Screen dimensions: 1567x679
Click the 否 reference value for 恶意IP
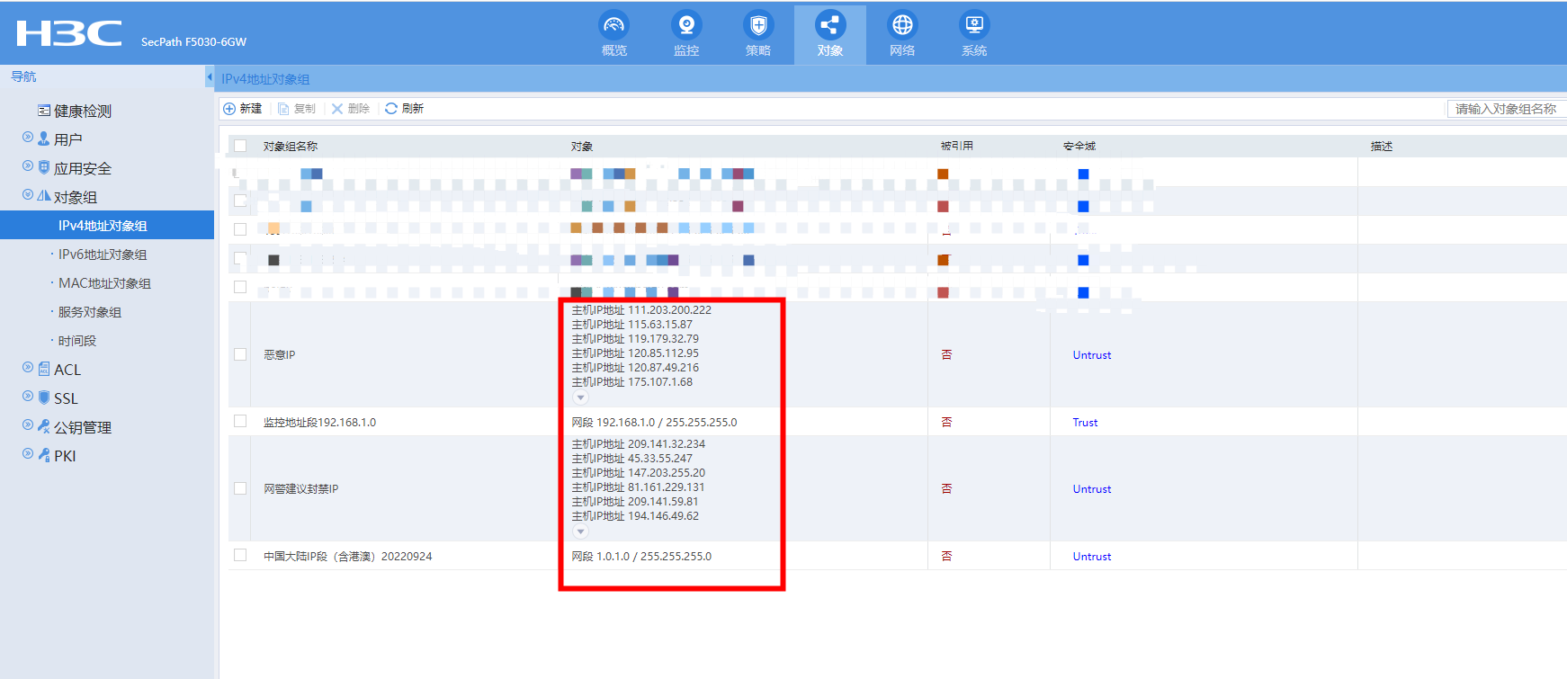coord(946,354)
